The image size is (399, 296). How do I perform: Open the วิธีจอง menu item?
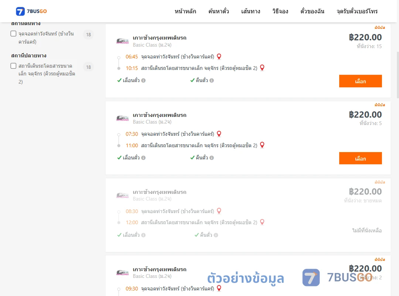[280, 11]
